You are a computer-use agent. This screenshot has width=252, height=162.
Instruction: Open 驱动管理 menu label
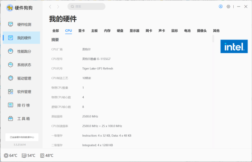[x=24, y=78]
